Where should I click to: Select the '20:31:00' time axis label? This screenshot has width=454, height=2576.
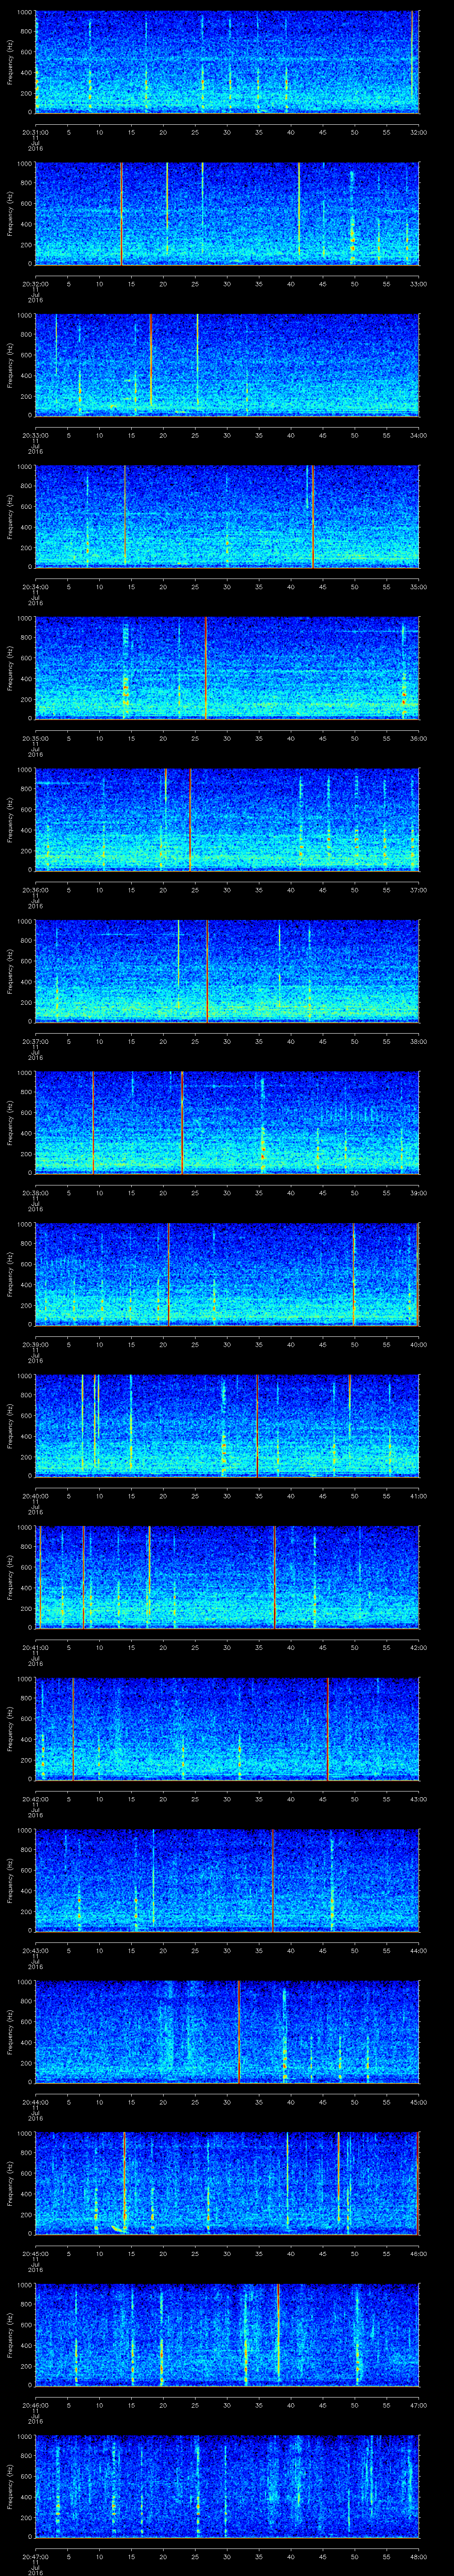(35, 132)
